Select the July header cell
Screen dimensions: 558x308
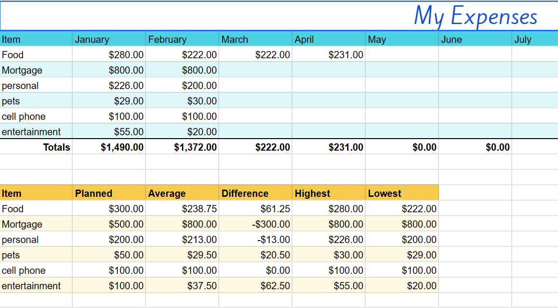click(535, 39)
